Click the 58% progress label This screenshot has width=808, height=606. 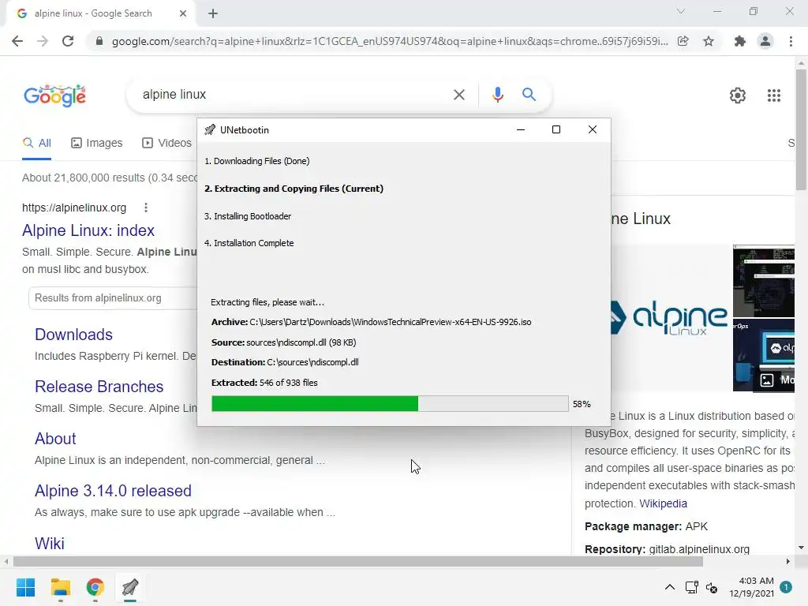(582, 404)
